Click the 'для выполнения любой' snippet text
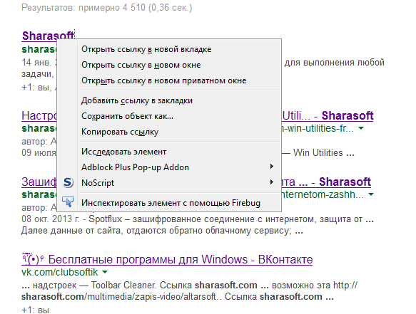Viewport: 416px width, 314px height. click(x=334, y=63)
